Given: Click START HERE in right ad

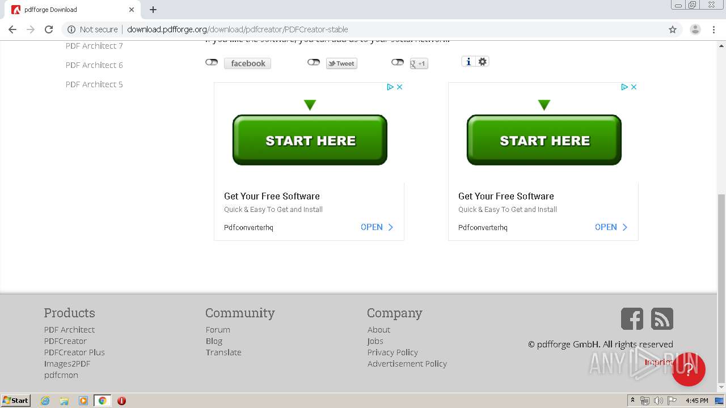Looking at the screenshot, I should pos(544,140).
